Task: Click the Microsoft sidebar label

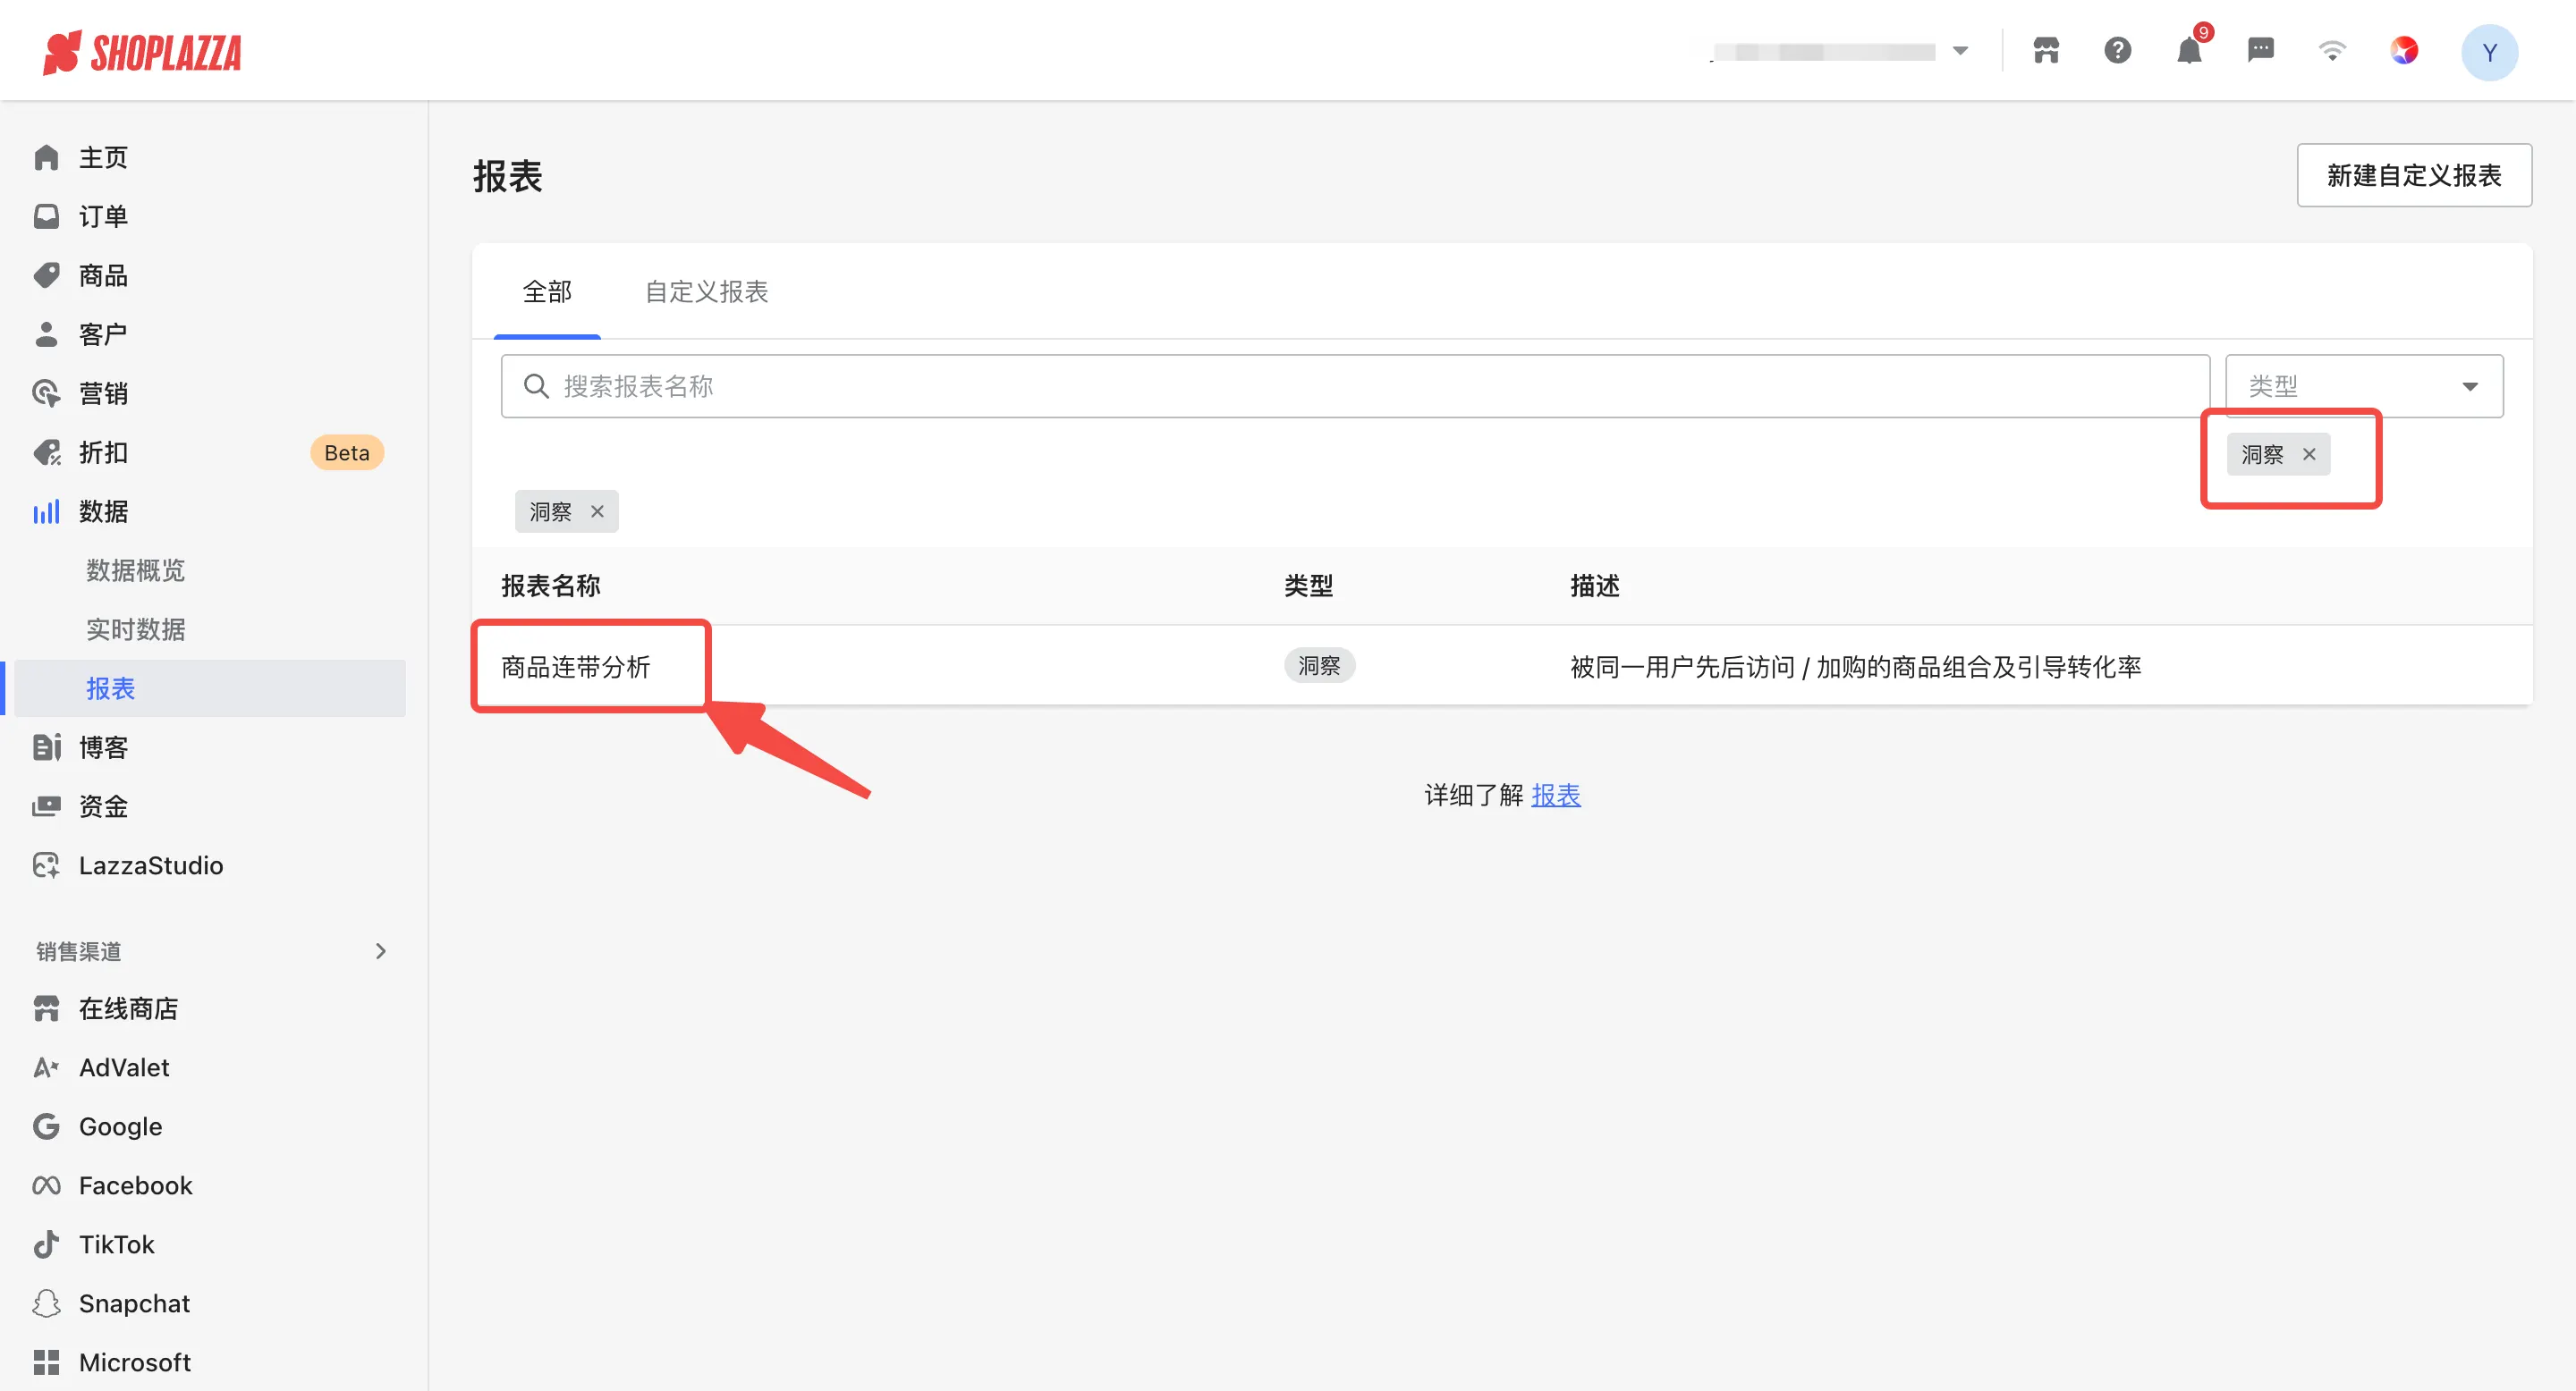Action: (135, 1362)
